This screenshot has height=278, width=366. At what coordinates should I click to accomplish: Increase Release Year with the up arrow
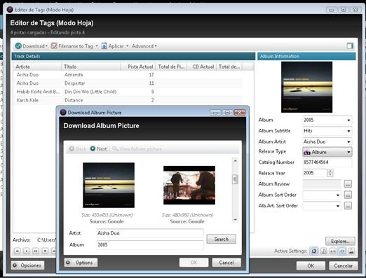[330, 171]
